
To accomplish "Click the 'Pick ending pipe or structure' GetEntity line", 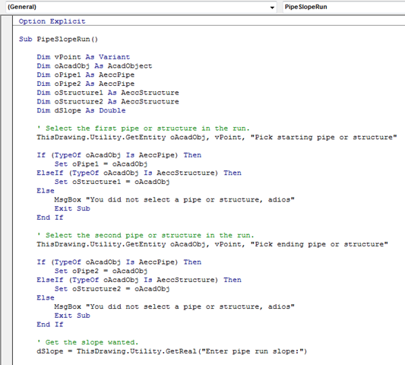I will tap(212, 244).
